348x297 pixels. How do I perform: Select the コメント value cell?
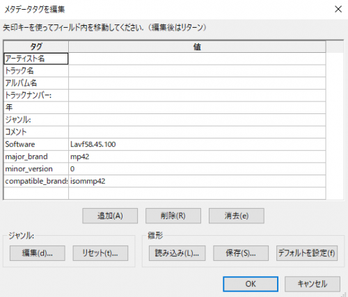[197, 132]
